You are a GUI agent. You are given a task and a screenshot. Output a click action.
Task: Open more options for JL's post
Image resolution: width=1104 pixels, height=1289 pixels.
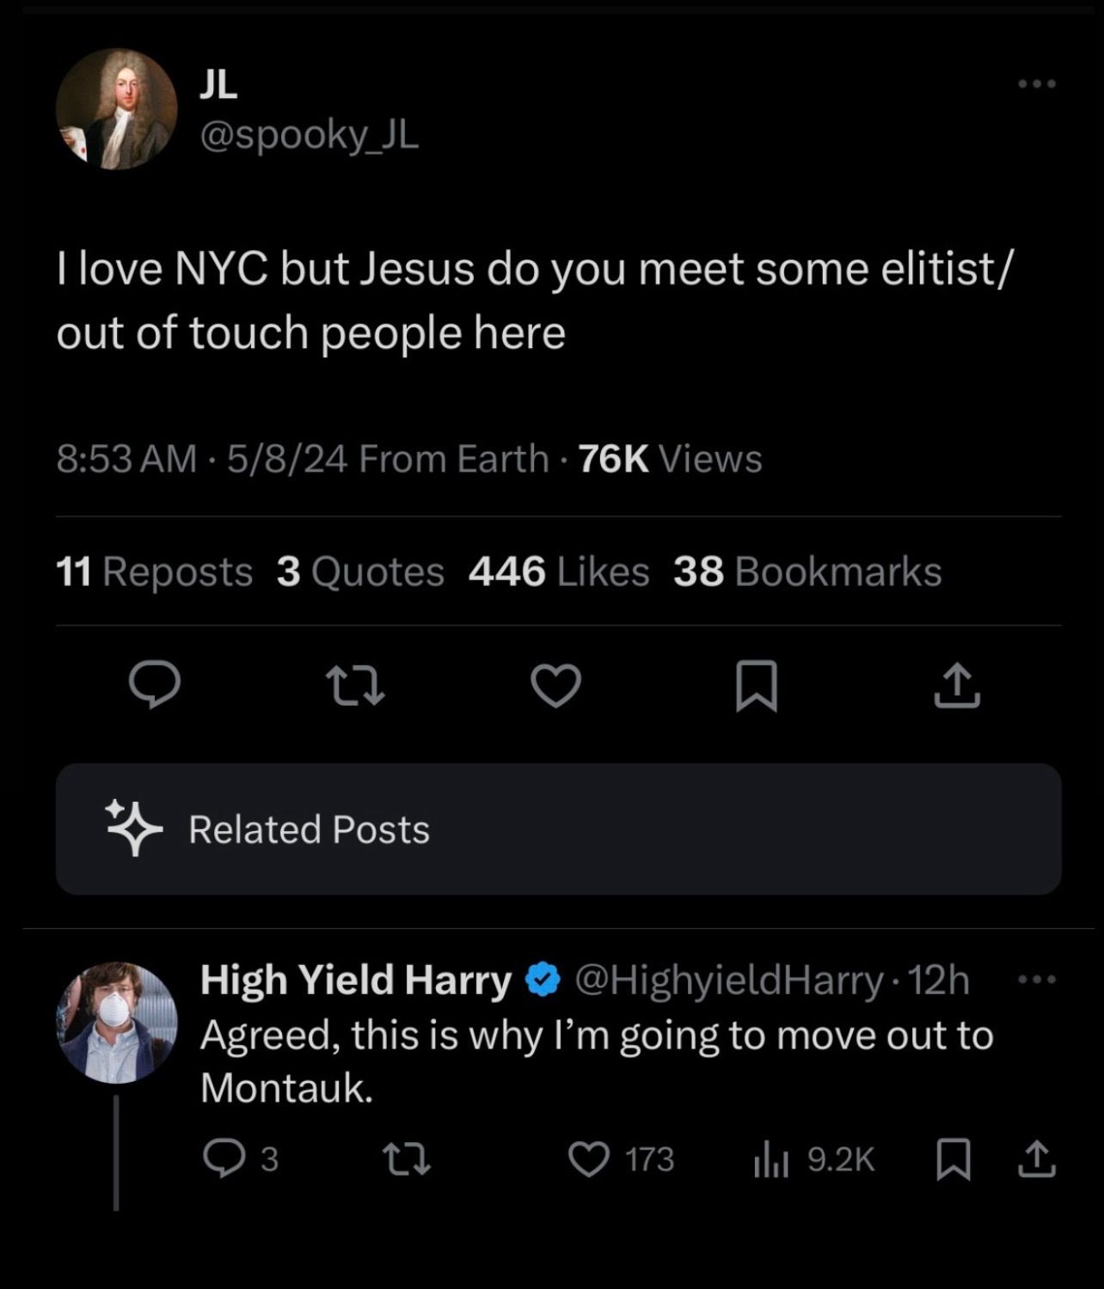click(x=1036, y=84)
